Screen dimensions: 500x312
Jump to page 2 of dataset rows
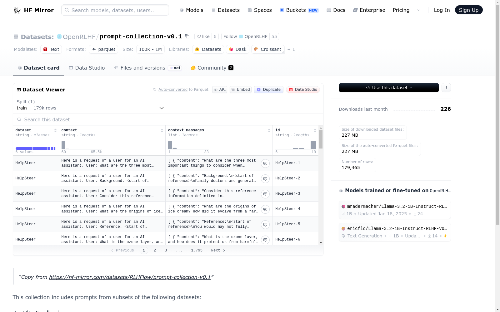pos(155,250)
